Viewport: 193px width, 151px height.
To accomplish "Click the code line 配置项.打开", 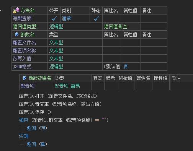I will pos(58,96).
